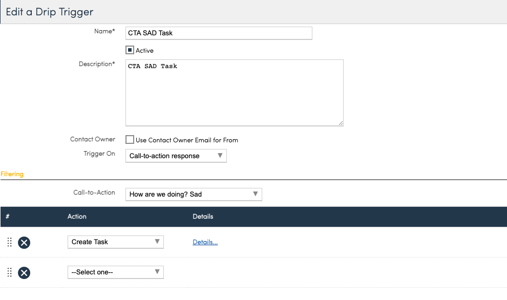Open the --Select one-- action dropdown

[115, 272]
